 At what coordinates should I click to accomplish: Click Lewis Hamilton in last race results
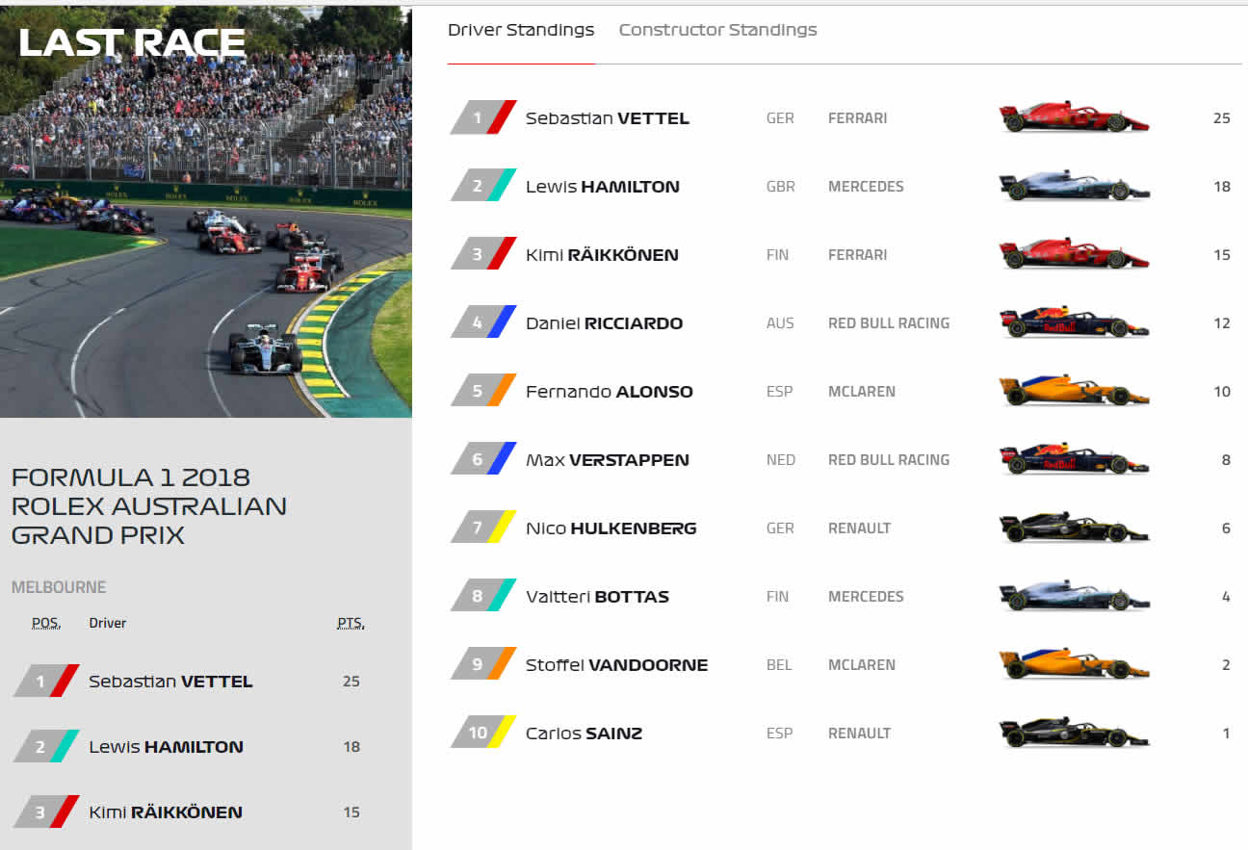tap(166, 747)
